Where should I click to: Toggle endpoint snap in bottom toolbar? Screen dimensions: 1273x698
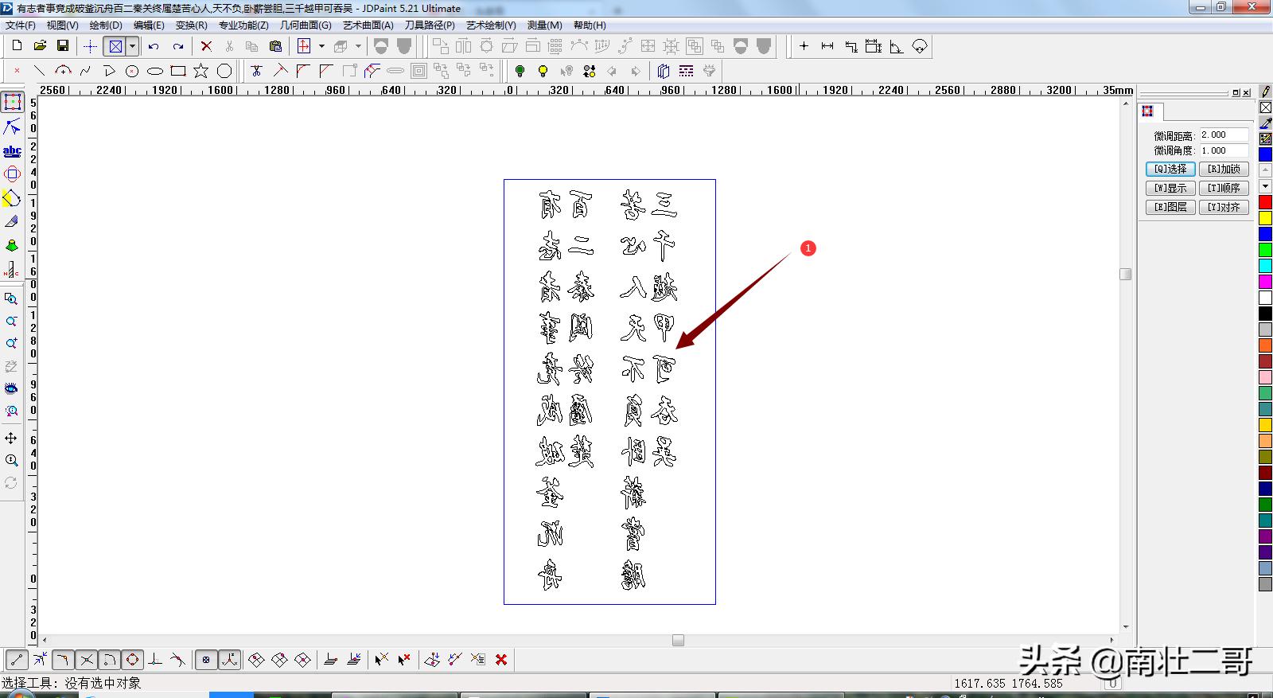(17, 659)
